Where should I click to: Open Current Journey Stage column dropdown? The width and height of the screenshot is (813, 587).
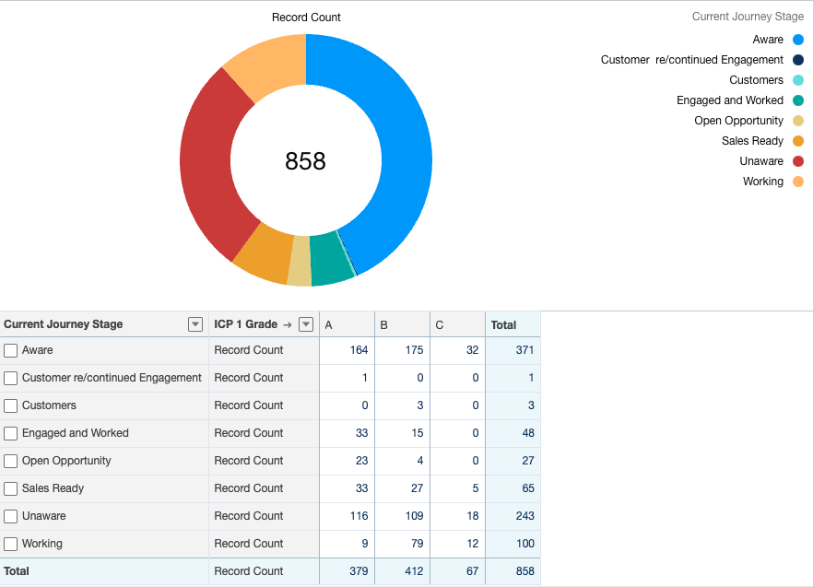[194, 324]
